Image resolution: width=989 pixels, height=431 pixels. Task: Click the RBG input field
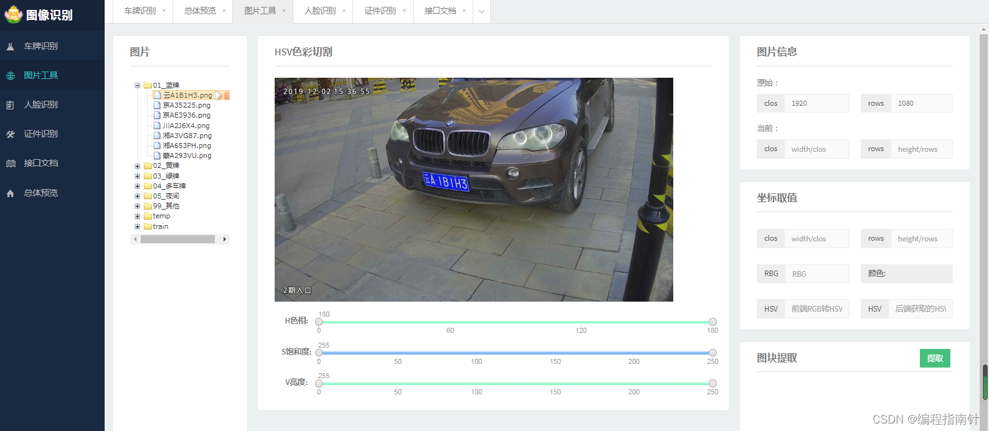coord(817,274)
